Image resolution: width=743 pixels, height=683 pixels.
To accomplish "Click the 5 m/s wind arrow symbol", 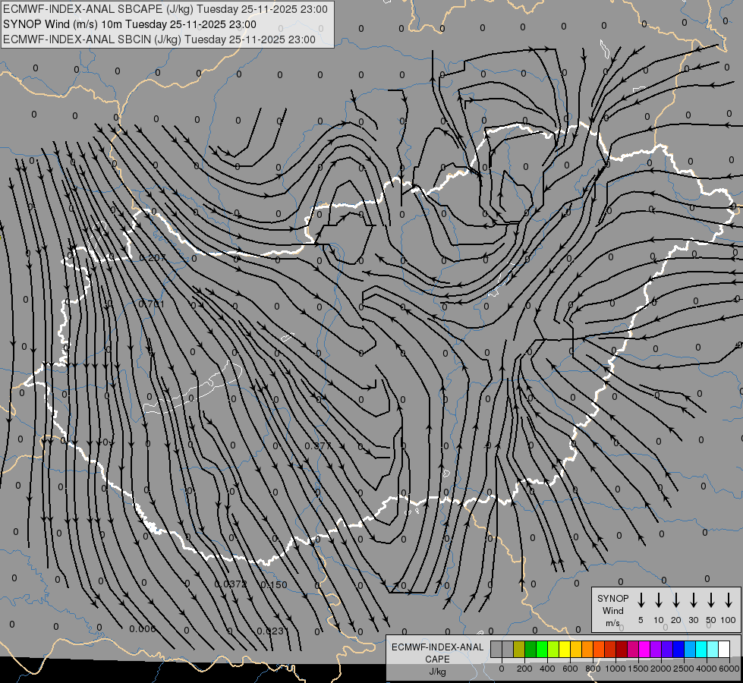I will click(x=641, y=600).
